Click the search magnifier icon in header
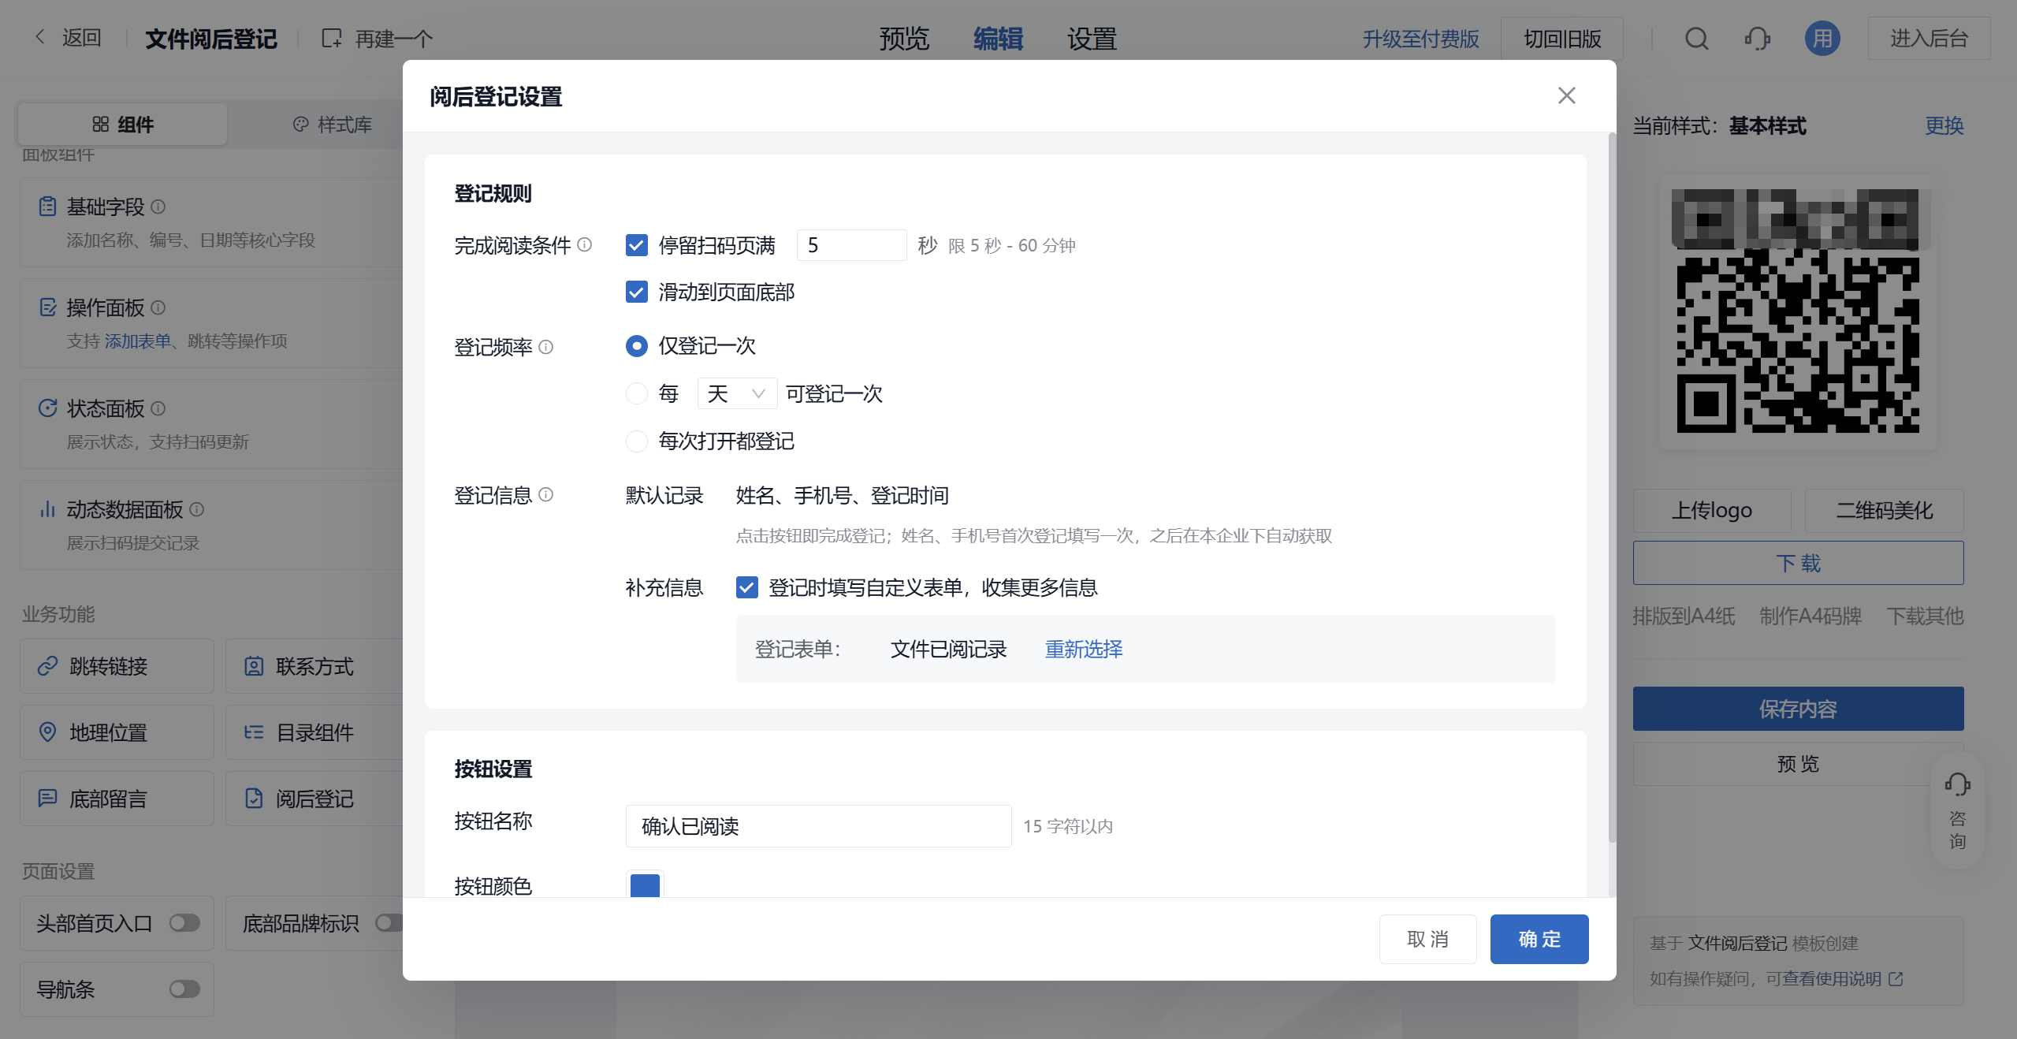Screen dimensions: 2017x1039 tap(1696, 38)
